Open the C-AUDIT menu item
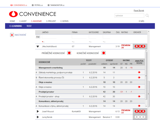This screenshot has height=120, width=160. click(23, 21)
